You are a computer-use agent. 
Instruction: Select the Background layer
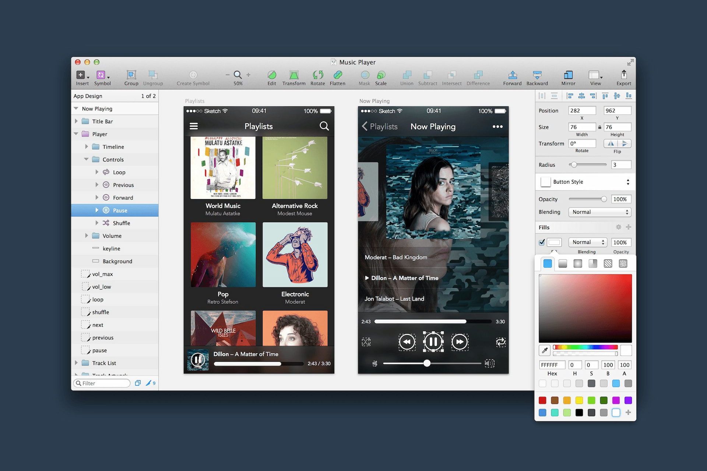point(115,261)
